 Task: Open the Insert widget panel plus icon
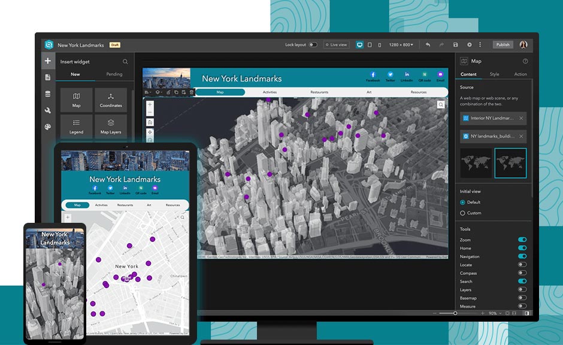[48, 61]
